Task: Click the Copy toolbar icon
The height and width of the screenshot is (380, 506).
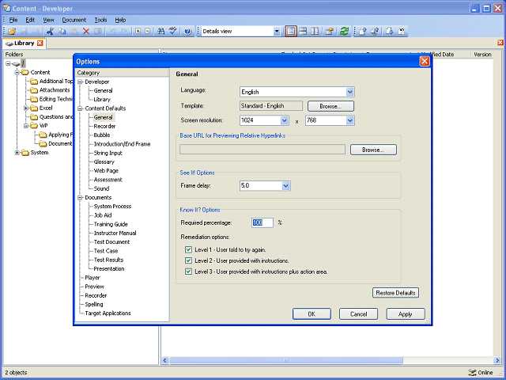Action: pos(62,32)
